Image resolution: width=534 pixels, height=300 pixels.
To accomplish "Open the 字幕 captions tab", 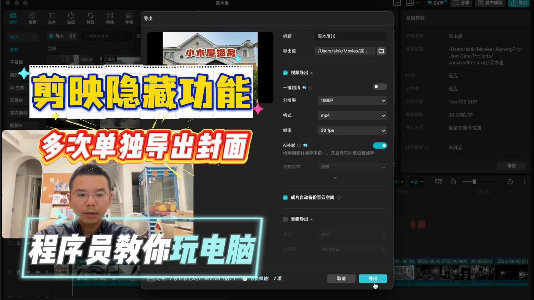I will point(129,18).
